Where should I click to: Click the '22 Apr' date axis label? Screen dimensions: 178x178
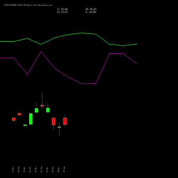pyautogui.click(x=30, y=169)
